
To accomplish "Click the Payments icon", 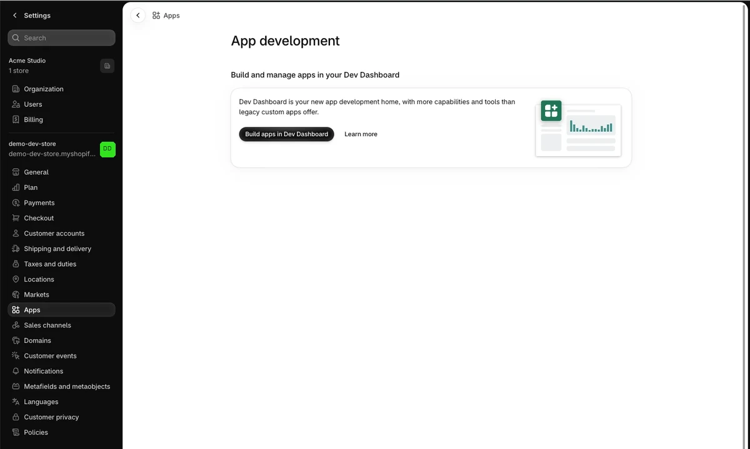I will tap(16, 203).
